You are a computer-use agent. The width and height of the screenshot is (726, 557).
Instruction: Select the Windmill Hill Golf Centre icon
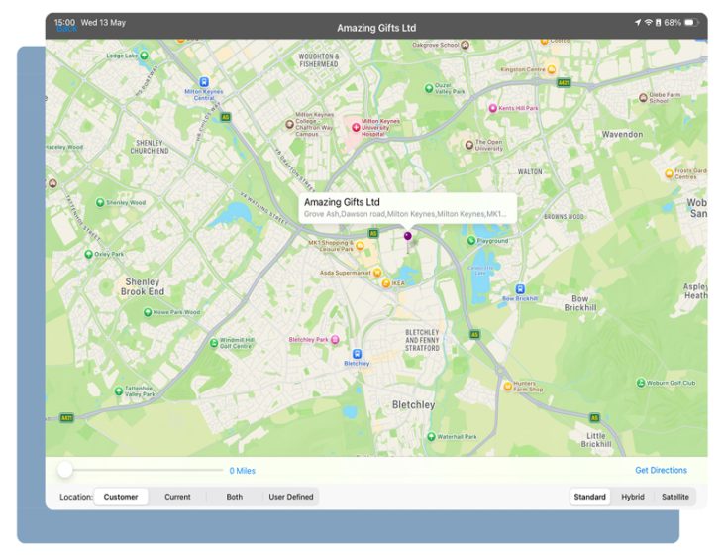click(214, 343)
